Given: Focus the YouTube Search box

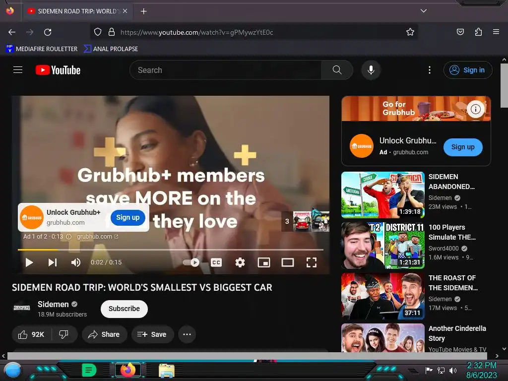Looking at the screenshot, I should (x=226, y=70).
